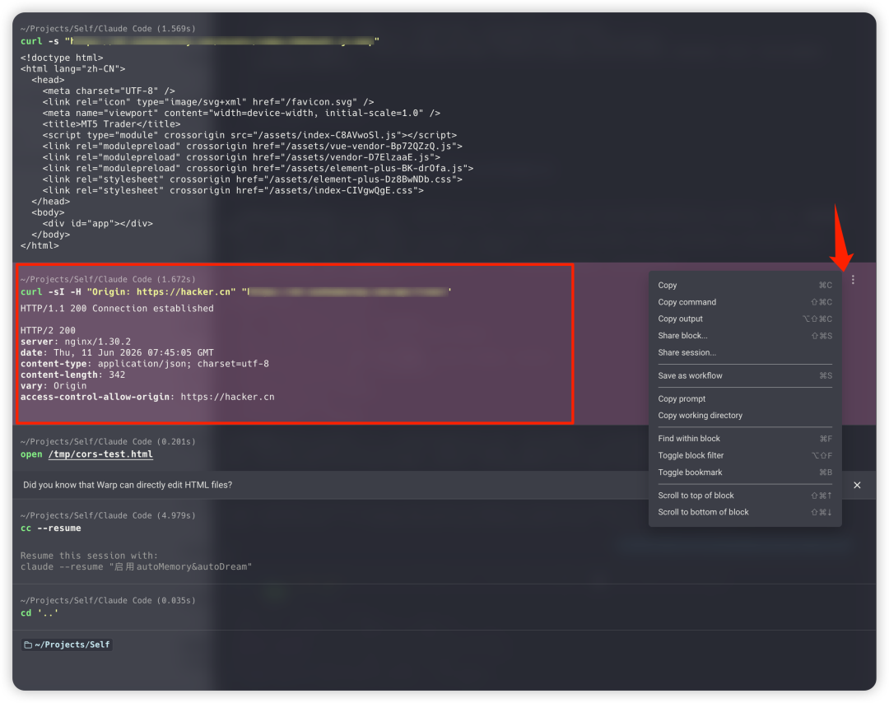
Task: Click the 'Resume this session with:' line
Action: coord(89,556)
